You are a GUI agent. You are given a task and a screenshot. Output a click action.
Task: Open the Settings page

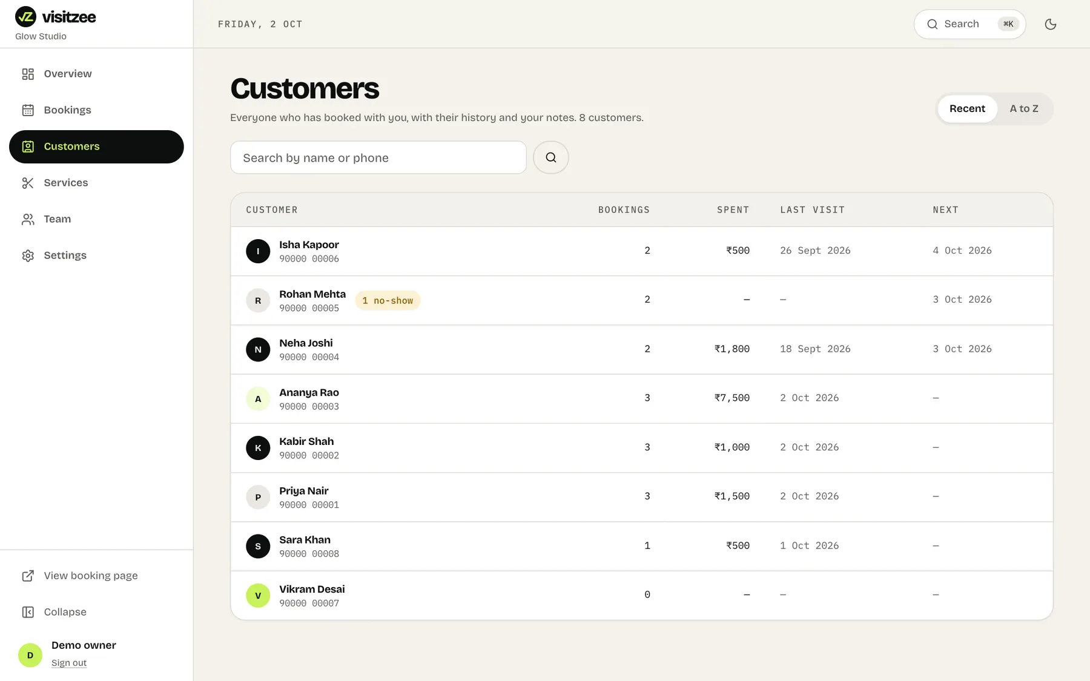point(96,255)
